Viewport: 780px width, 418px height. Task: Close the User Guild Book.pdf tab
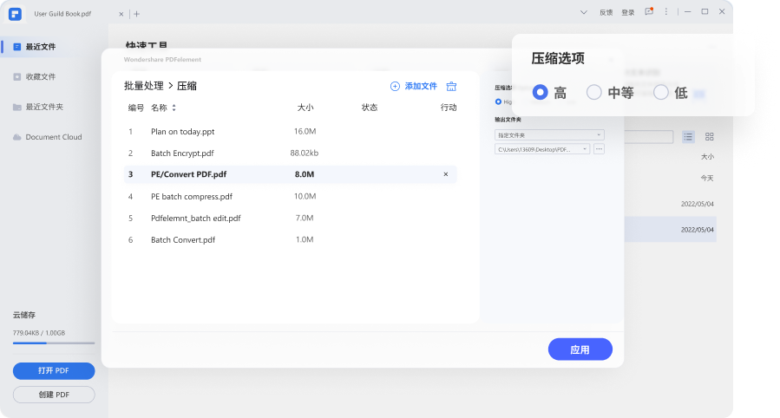[121, 15]
